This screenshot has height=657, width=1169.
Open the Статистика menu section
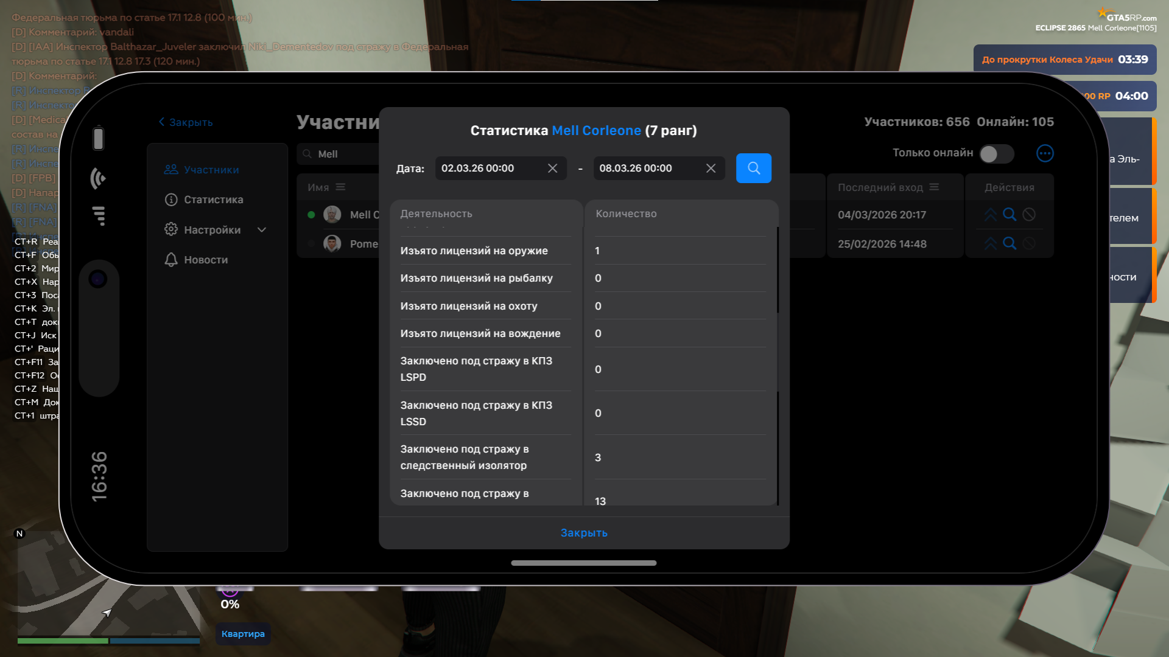pos(213,200)
